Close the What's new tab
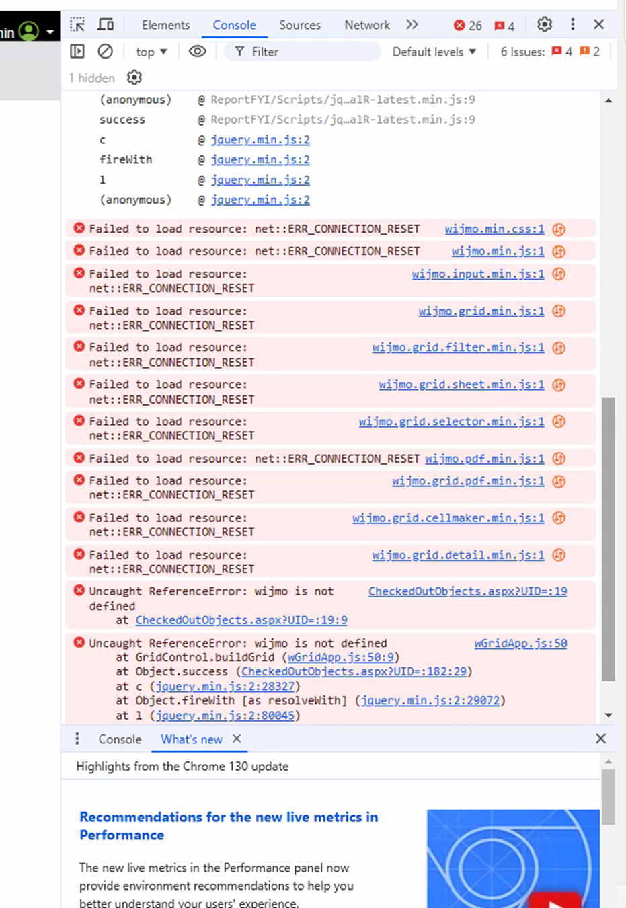 point(237,739)
